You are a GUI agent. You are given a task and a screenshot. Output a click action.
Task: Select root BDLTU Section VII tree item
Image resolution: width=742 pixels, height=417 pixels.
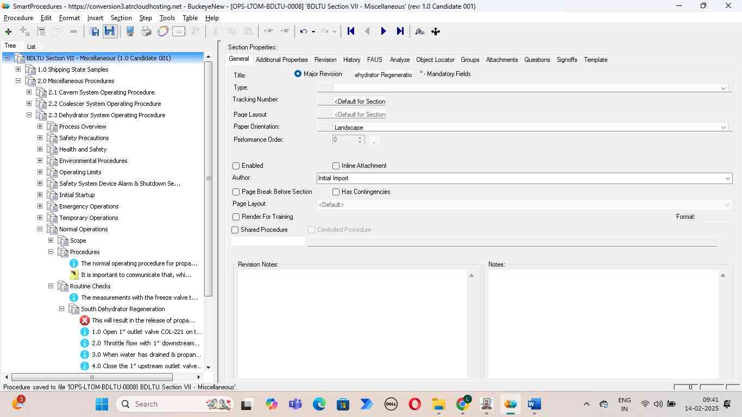(99, 58)
